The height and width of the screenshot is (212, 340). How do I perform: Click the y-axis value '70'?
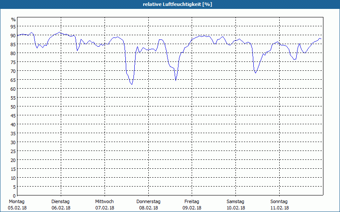13,71
